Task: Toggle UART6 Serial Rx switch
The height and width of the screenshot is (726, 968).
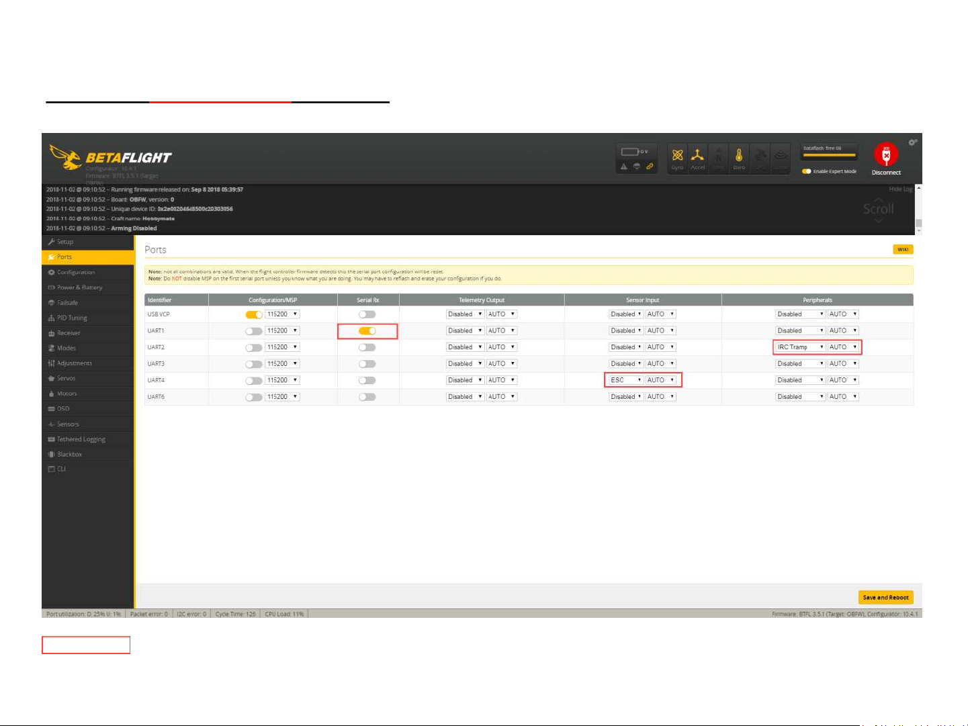Action: coord(367,397)
